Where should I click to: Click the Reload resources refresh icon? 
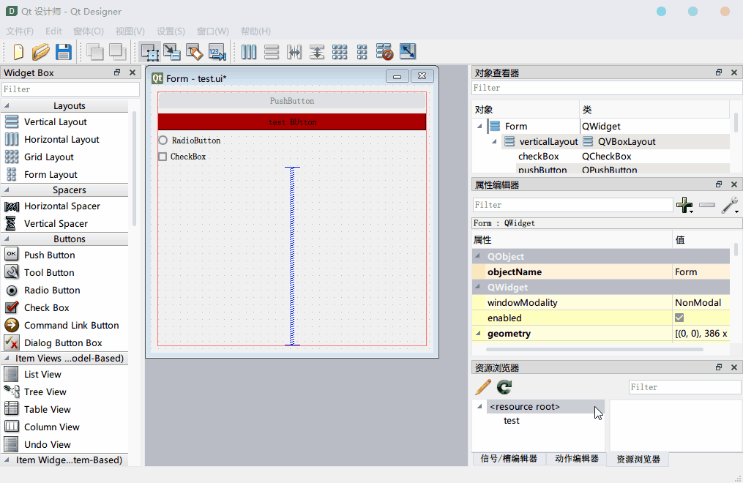[503, 387]
